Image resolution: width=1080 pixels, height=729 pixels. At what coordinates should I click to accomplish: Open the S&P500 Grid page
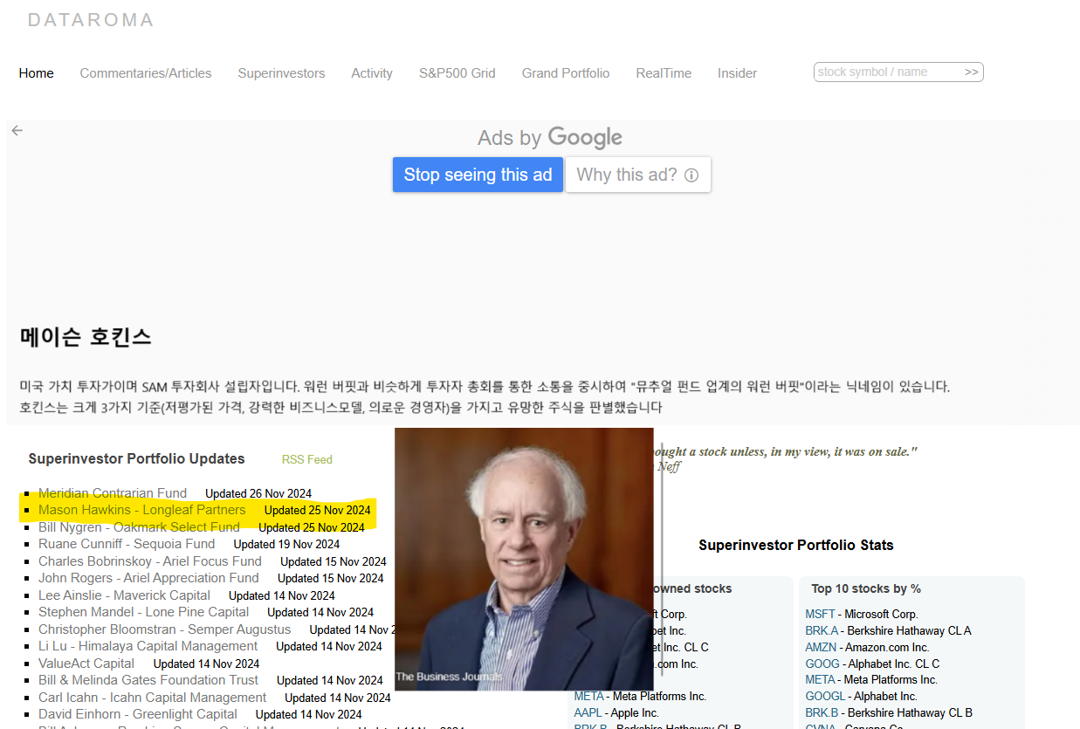457,73
